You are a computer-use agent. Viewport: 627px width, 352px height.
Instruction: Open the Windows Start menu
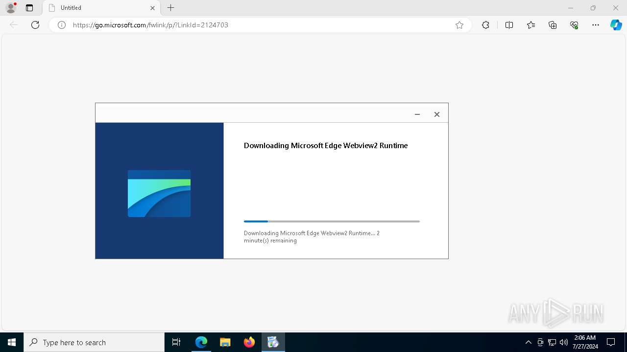point(12,342)
